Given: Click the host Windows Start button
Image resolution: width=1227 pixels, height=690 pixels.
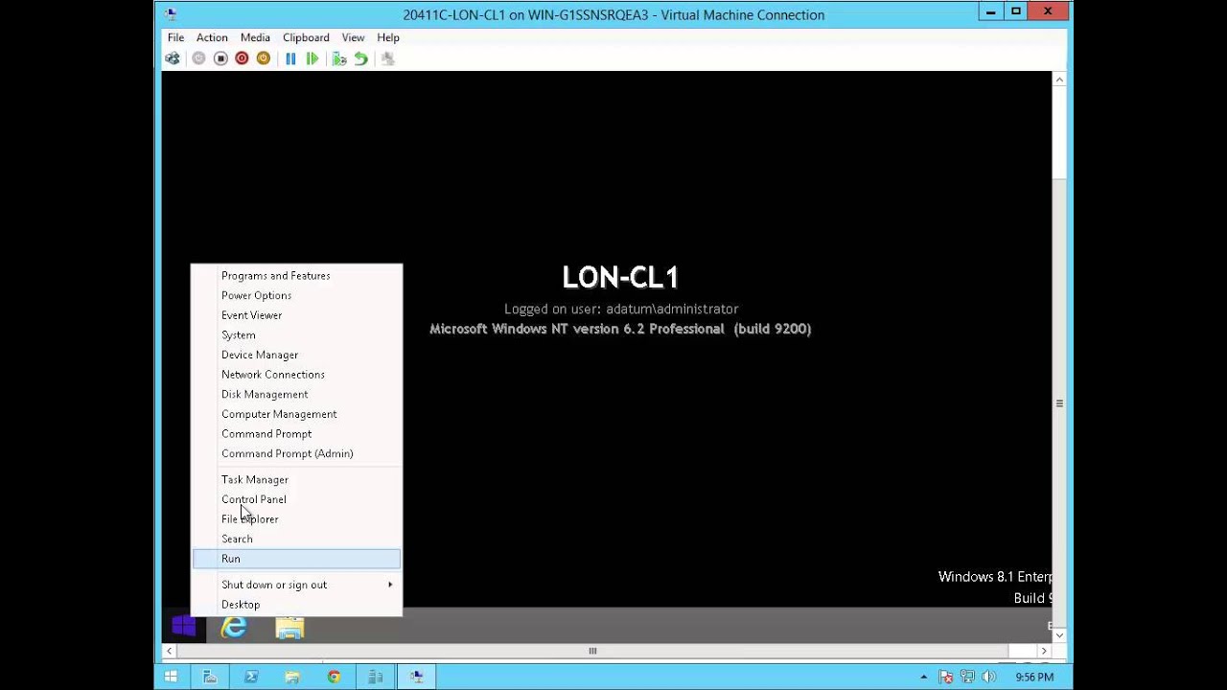Looking at the screenshot, I should (171, 677).
